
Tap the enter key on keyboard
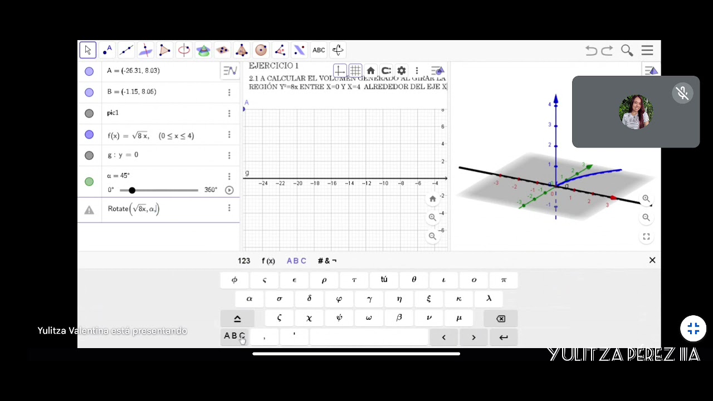[x=504, y=338]
